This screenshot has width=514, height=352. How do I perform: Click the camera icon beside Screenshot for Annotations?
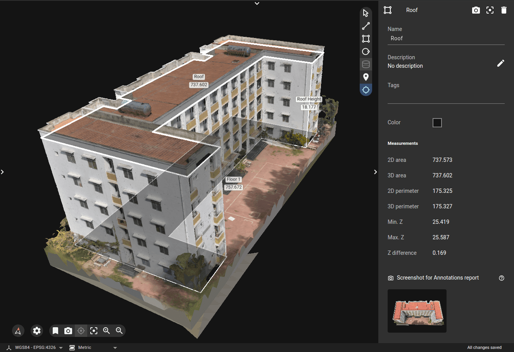tap(391, 278)
